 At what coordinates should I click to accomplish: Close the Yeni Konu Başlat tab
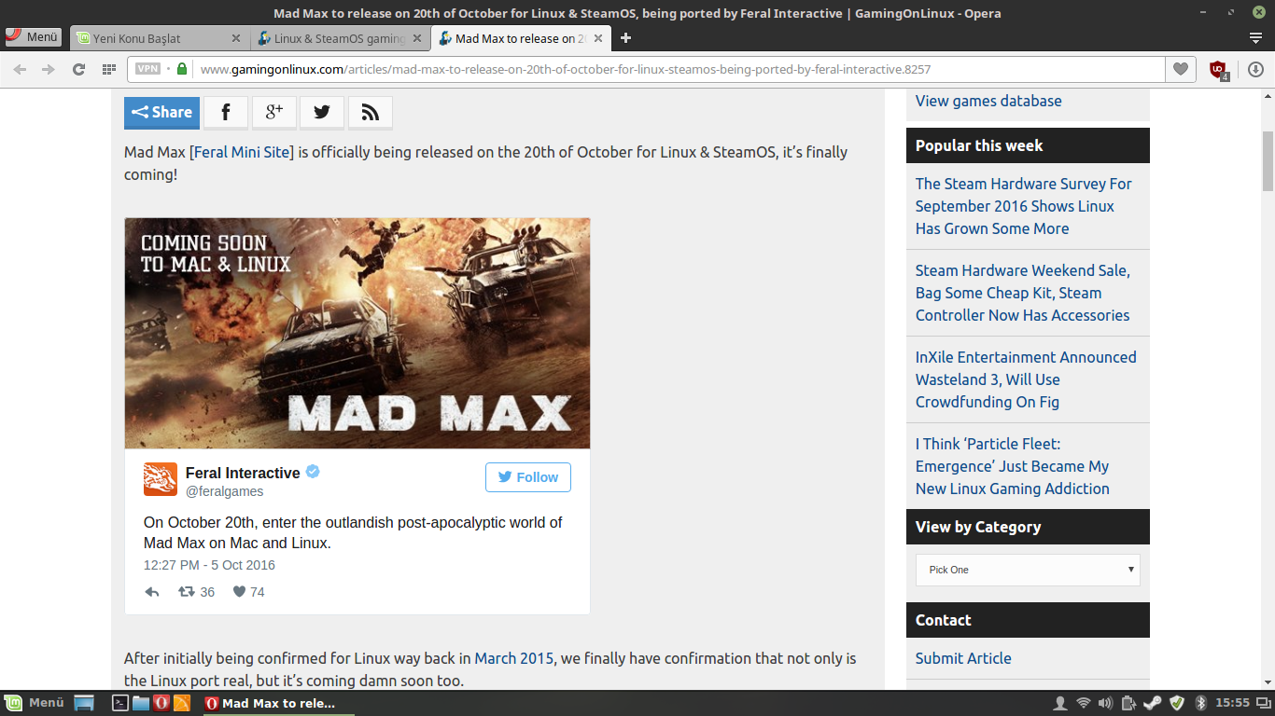click(x=236, y=38)
